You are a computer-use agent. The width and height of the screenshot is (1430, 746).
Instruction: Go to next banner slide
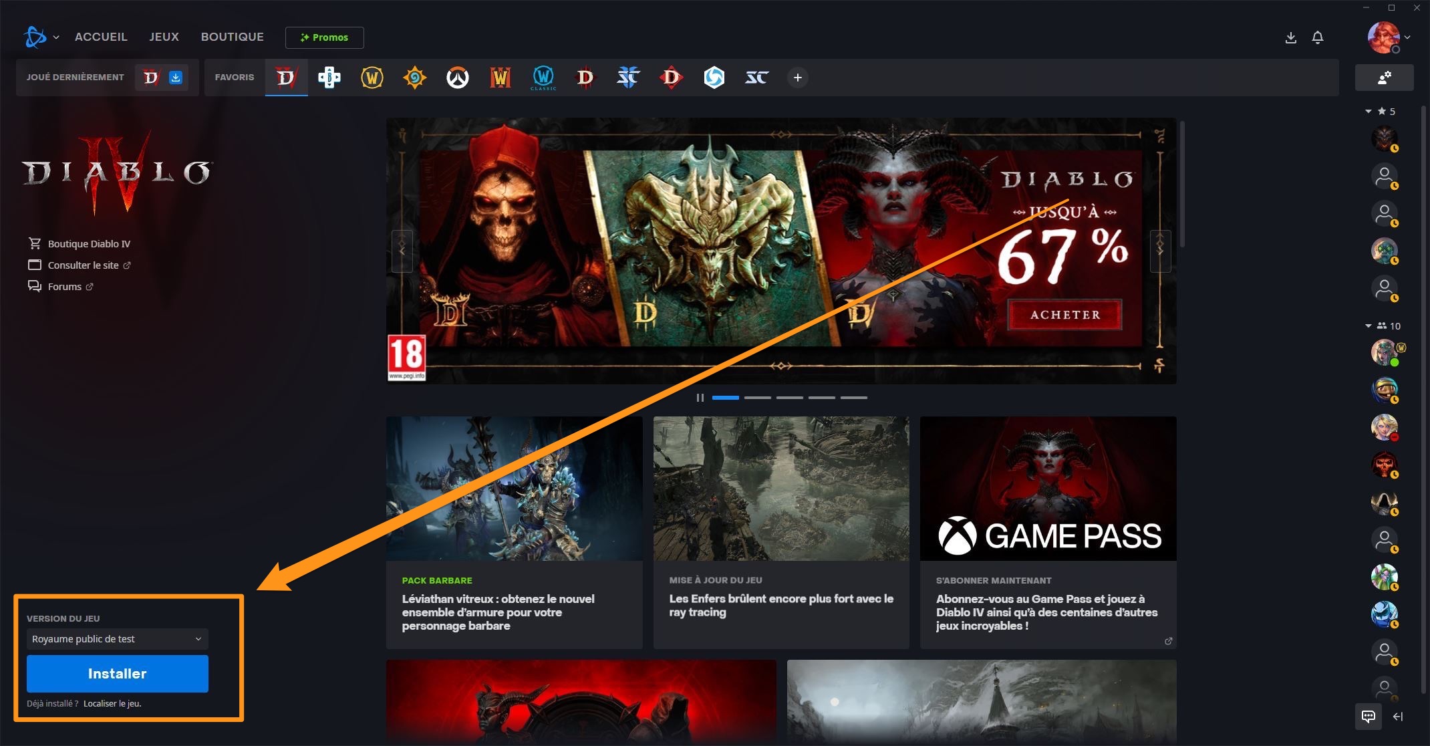coord(1160,251)
